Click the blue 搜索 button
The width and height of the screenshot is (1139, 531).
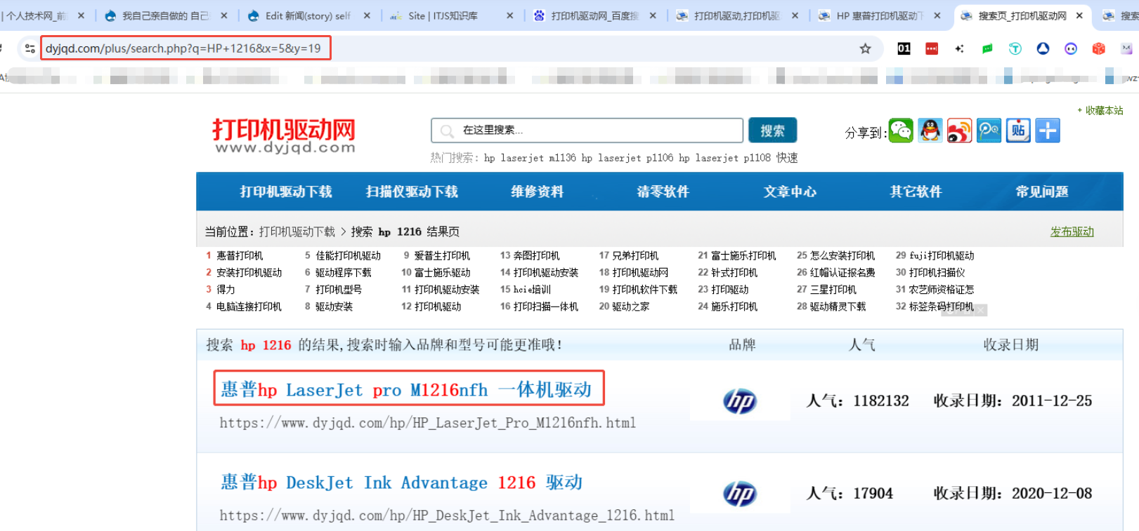coord(772,130)
